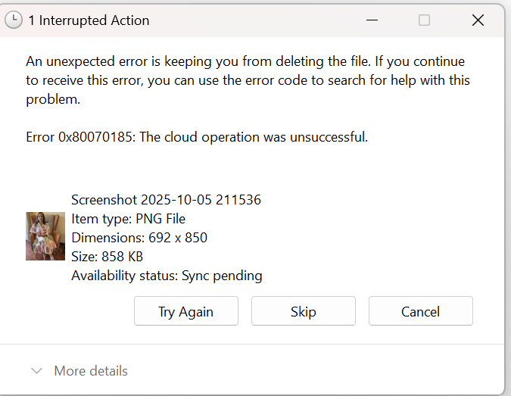511x396 pixels.
Task: Minimize the Interrupted Action dialog
Action: 371,20
